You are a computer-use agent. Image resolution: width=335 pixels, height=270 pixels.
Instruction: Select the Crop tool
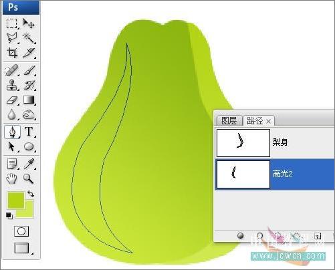pos(12,53)
